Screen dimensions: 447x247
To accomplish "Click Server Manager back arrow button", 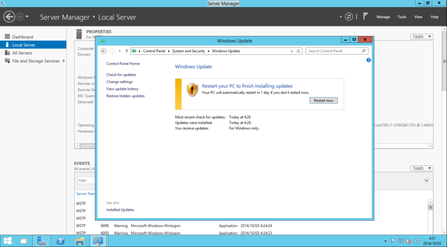I will (9, 17).
